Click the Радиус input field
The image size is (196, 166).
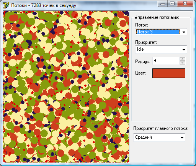(166, 61)
